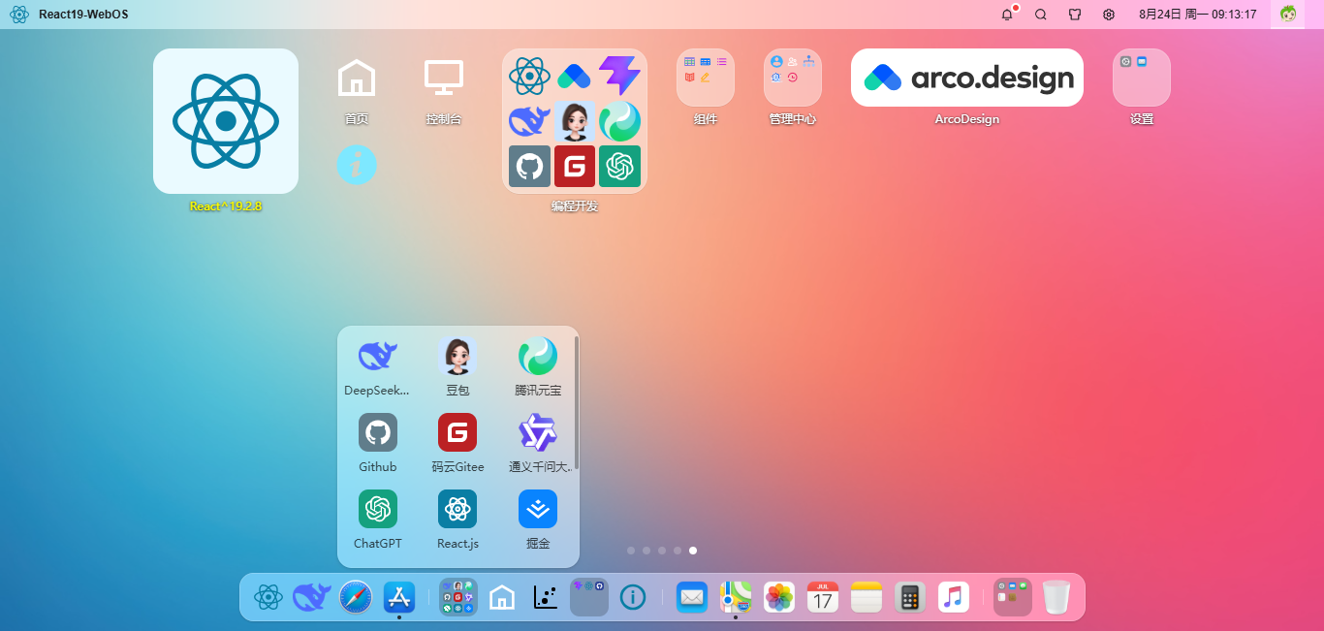The width and height of the screenshot is (1324, 631).
Task: Open 编程开发 folder label
Action: pyautogui.click(x=575, y=206)
